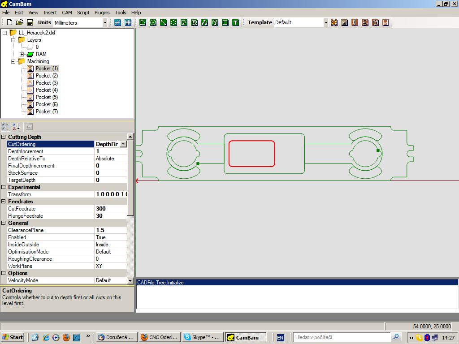Select Pocket (4) in the tree

[x=47, y=90]
